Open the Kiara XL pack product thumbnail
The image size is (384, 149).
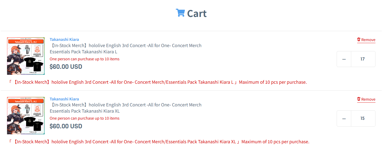[26, 116]
